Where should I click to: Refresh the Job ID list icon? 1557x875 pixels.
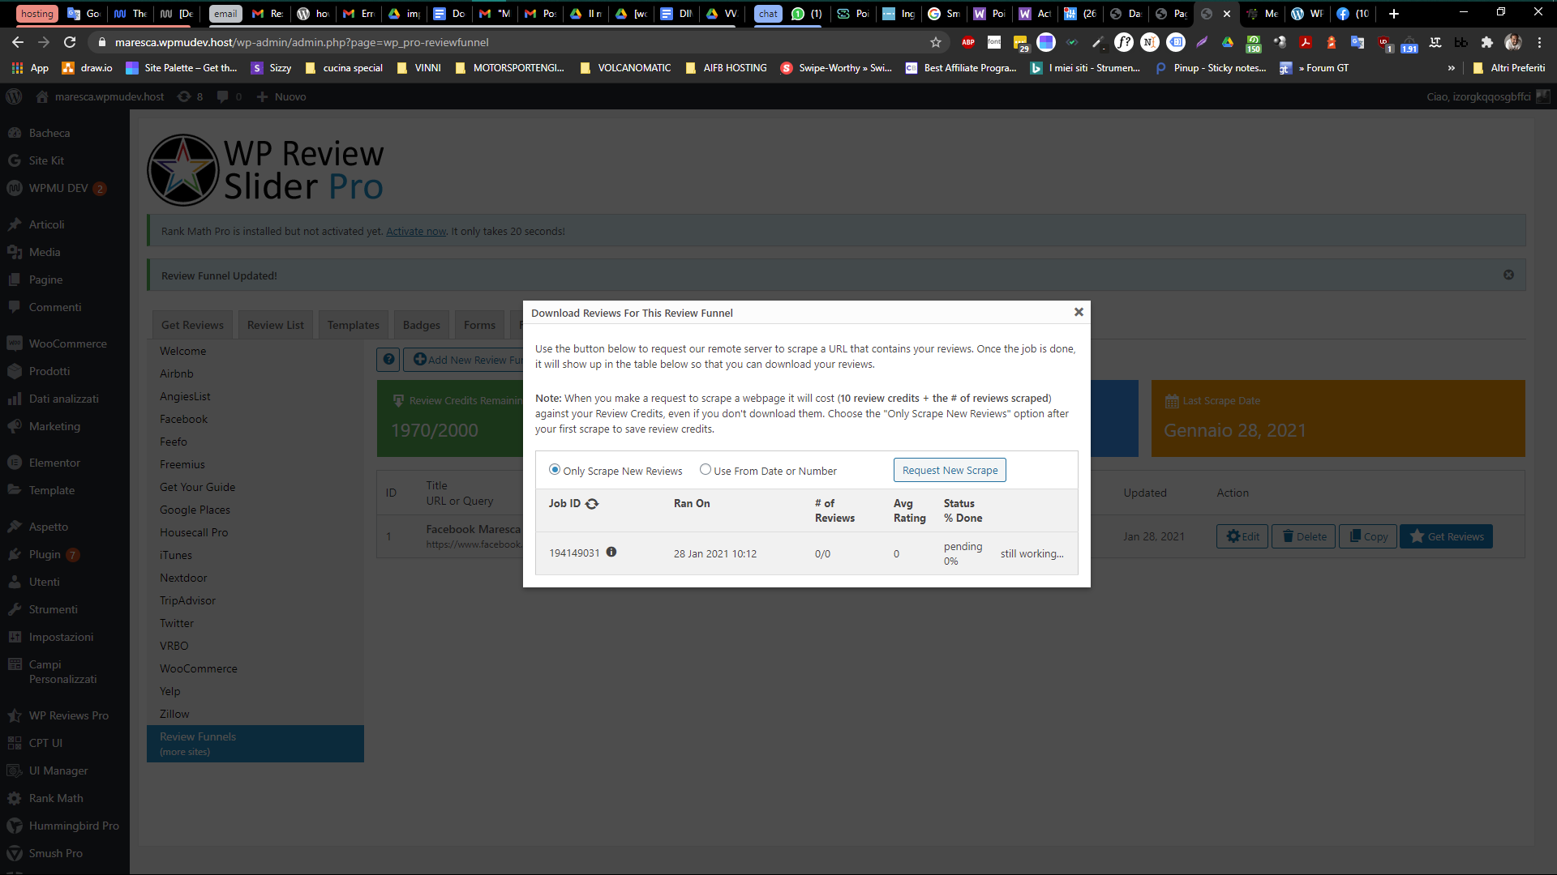pyautogui.click(x=592, y=504)
